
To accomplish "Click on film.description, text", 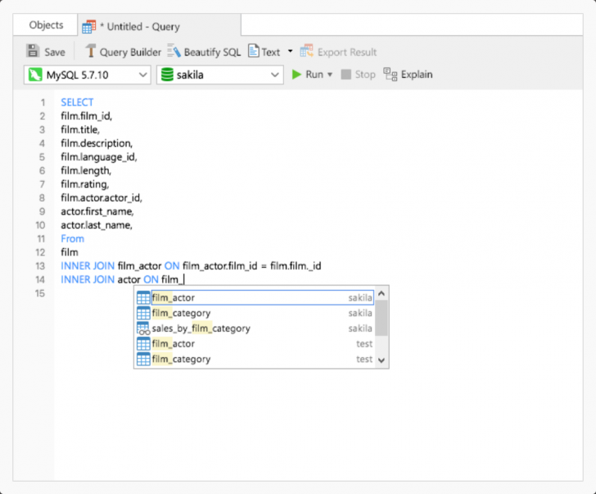I will click(x=97, y=143).
